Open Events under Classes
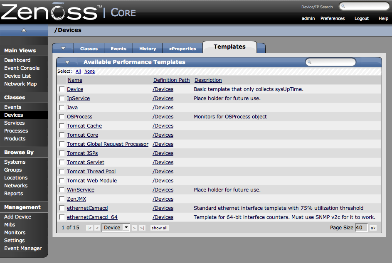 [13, 107]
